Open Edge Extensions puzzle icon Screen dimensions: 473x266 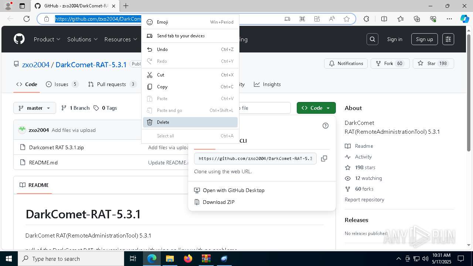366,19
